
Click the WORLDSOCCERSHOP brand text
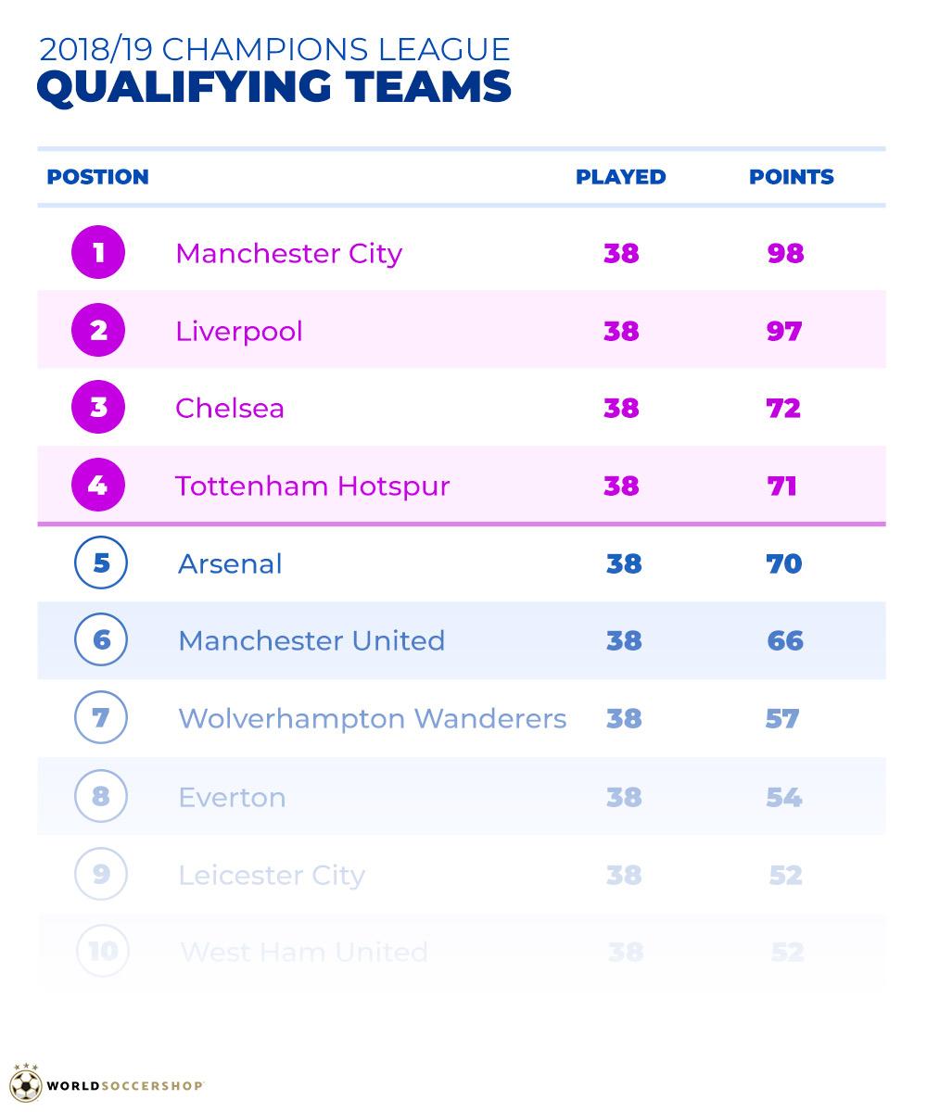coord(125,1086)
